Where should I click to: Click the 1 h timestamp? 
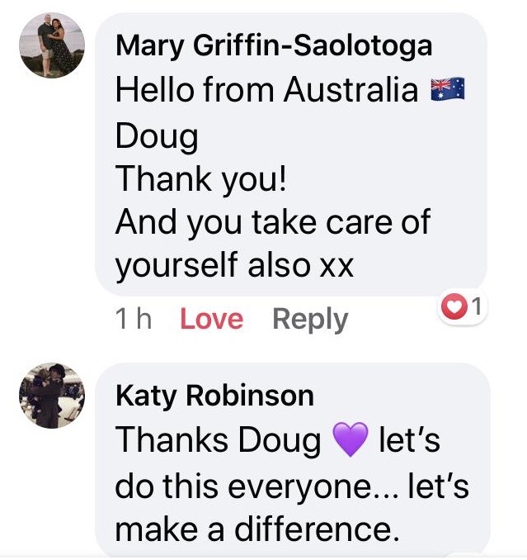click(134, 319)
